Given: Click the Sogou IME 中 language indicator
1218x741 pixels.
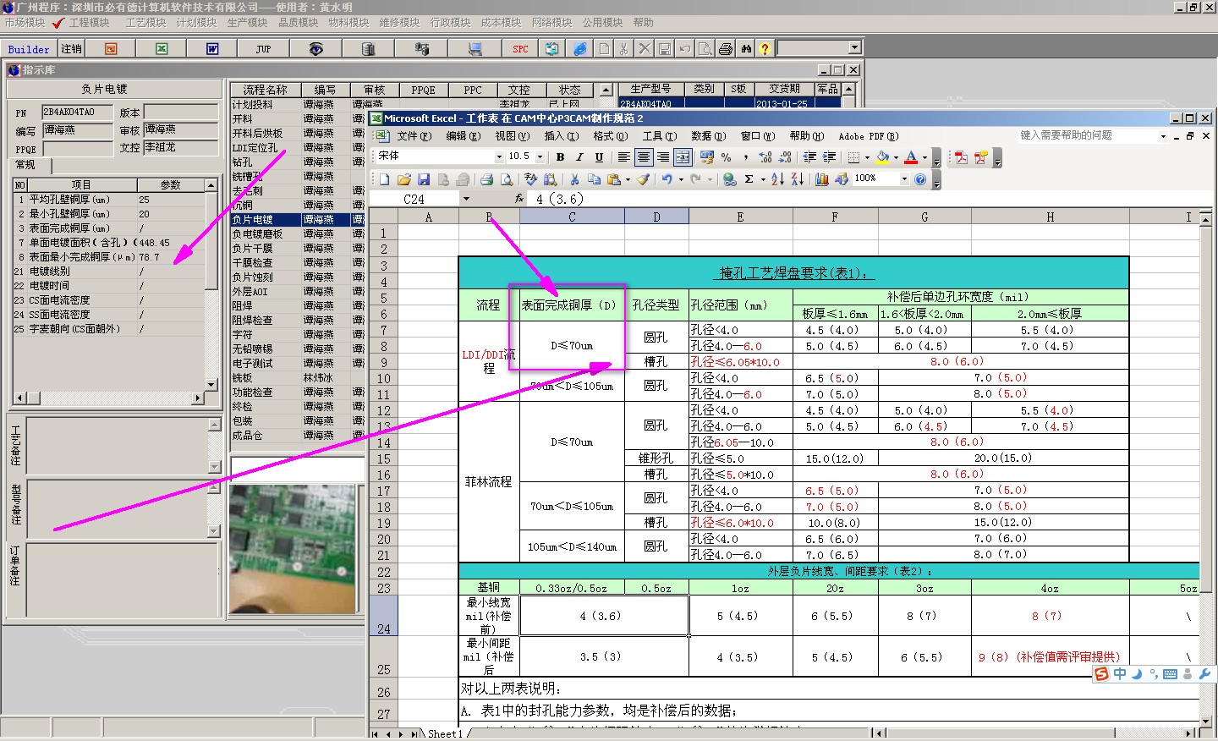Looking at the screenshot, I should [x=1120, y=674].
